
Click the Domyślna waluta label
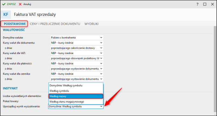(13, 38)
